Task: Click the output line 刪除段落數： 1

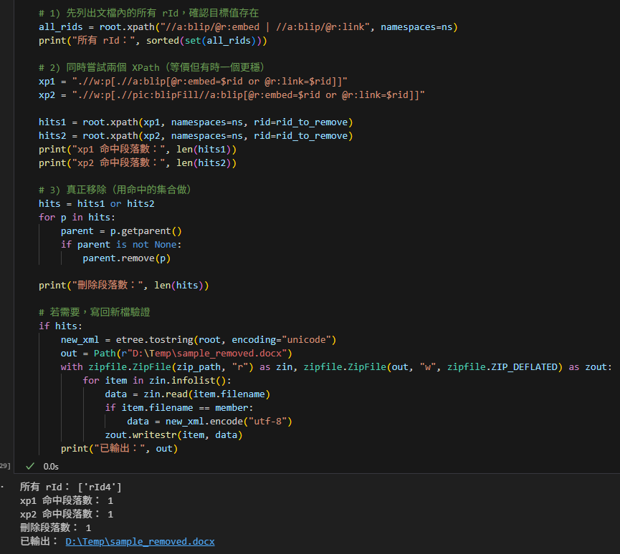Action: [x=54, y=527]
